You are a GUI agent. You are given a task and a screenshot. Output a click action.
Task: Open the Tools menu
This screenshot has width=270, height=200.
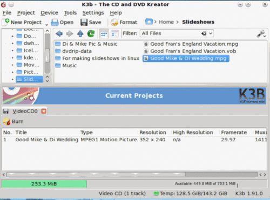[70, 13]
